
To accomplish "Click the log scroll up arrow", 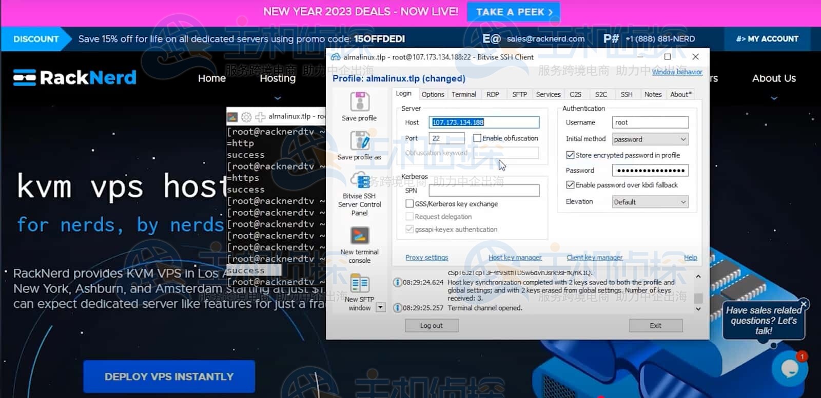I will [x=698, y=277].
